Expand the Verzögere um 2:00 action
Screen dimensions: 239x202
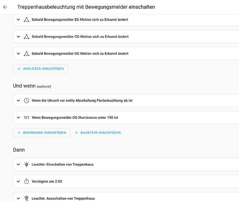pyautogui.click(x=19, y=181)
